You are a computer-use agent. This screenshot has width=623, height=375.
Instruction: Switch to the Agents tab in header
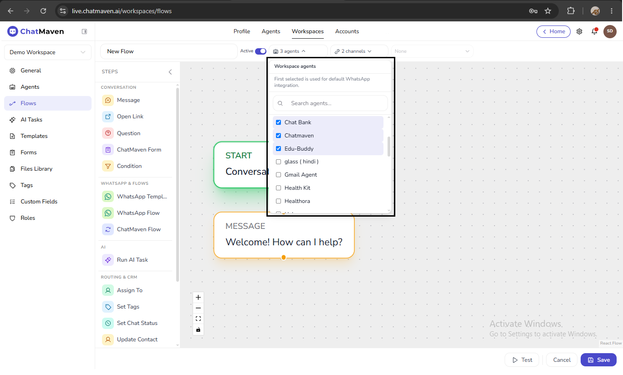click(x=271, y=31)
